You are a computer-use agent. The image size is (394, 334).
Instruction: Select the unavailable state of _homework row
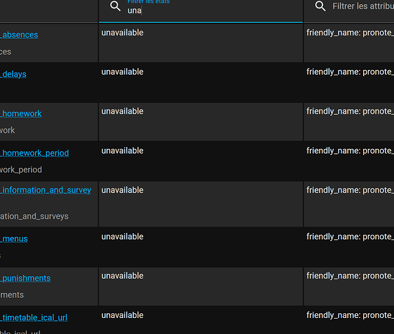tap(122, 111)
